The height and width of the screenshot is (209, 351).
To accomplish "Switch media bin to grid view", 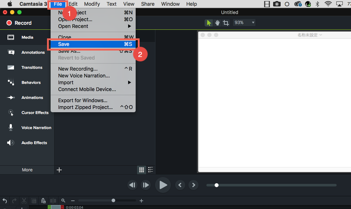I will coord(141,170).
